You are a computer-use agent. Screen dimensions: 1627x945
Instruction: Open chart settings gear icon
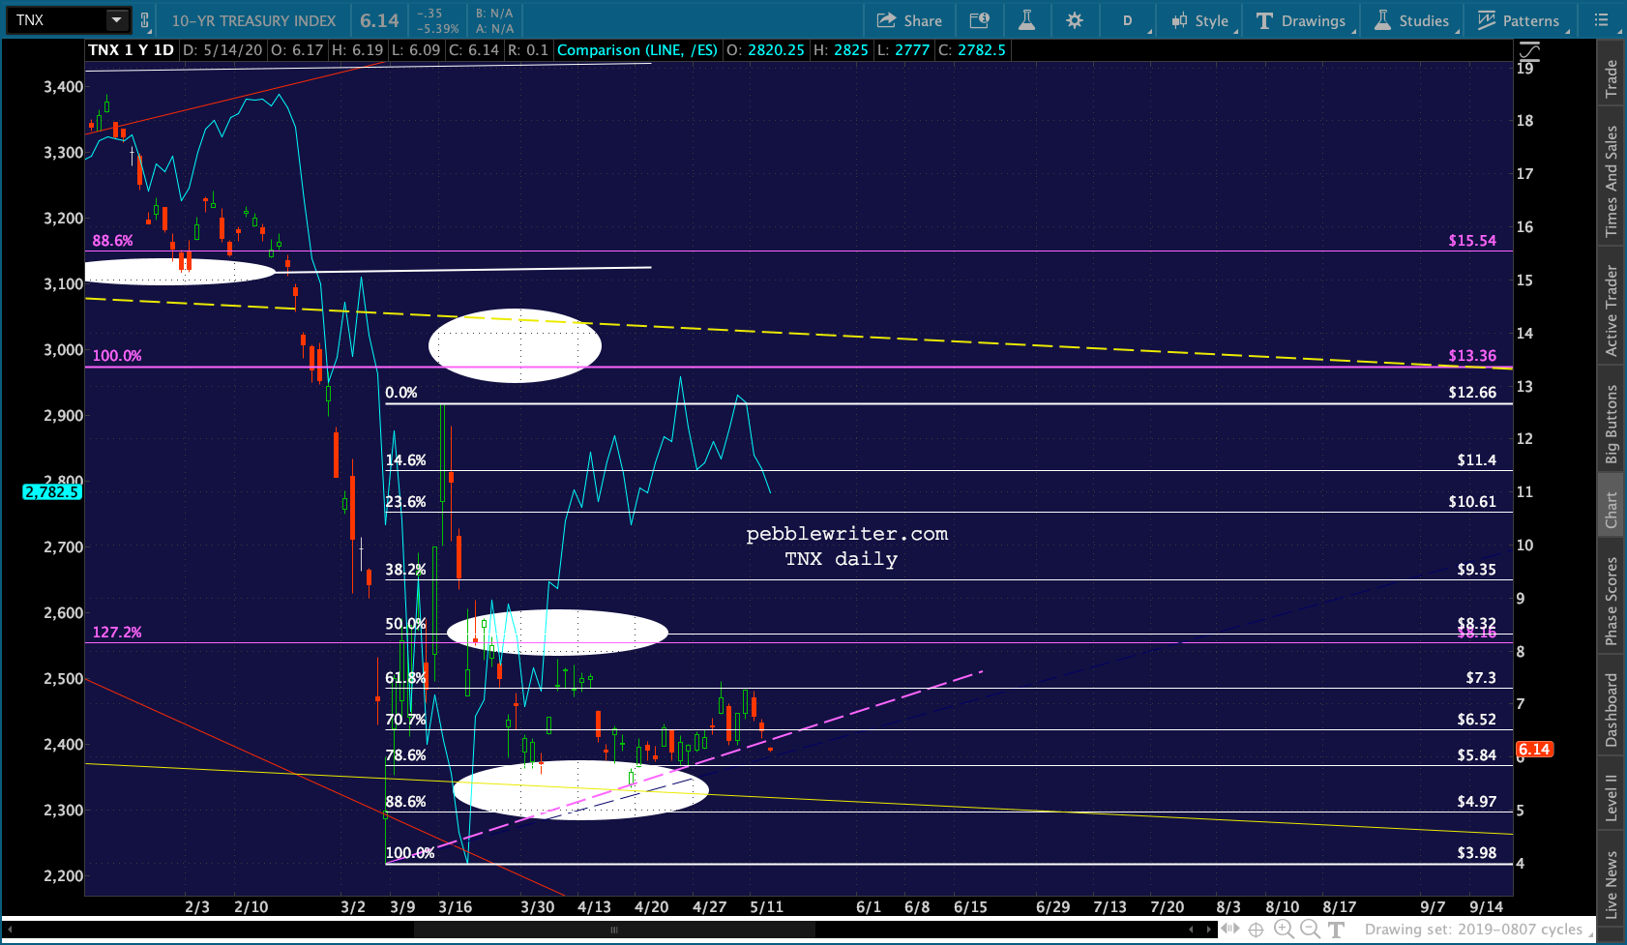point(1075,20)
